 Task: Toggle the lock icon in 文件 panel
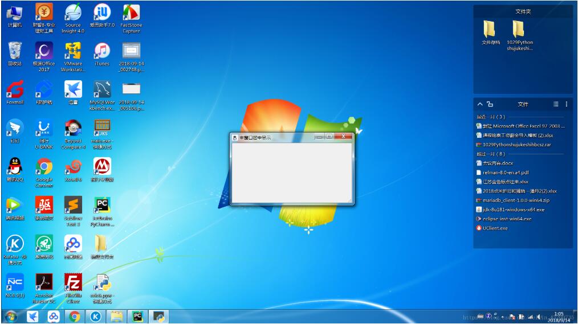point(490,104)
